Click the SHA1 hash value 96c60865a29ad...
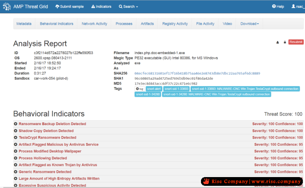The width and height of the screenshot is (305, 188). [174, 78]
